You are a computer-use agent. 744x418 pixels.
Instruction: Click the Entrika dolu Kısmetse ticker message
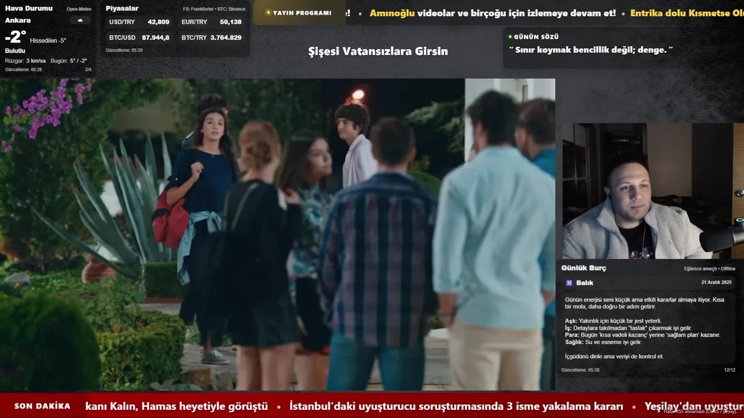(x=687, y=13)
